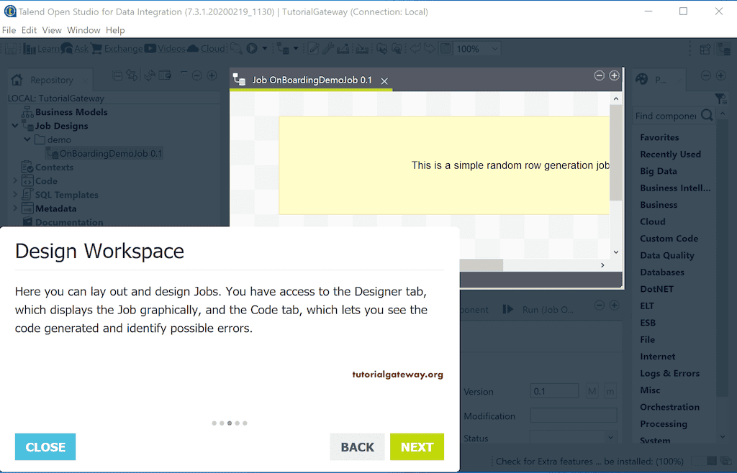Viewport: 737px width, 473px height.
Task: Click the Undo arrow in the toolbar
Action: (x=415, y=48)
